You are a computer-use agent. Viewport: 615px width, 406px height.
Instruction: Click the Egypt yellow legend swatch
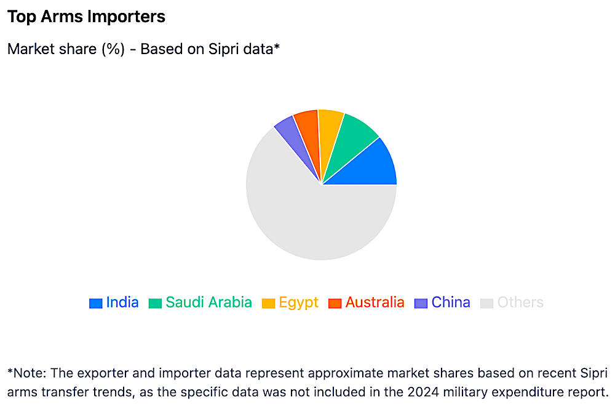(x=268, y=303)
